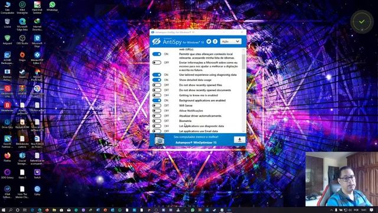
Task: Toggle 'Ativar Notificações' switch
Action: (157, 111)
